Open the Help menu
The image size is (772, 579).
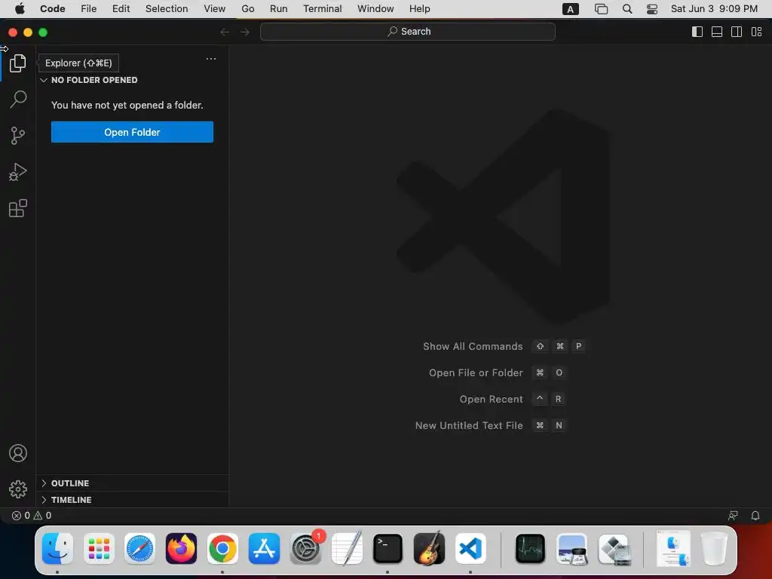pos(419,9)
